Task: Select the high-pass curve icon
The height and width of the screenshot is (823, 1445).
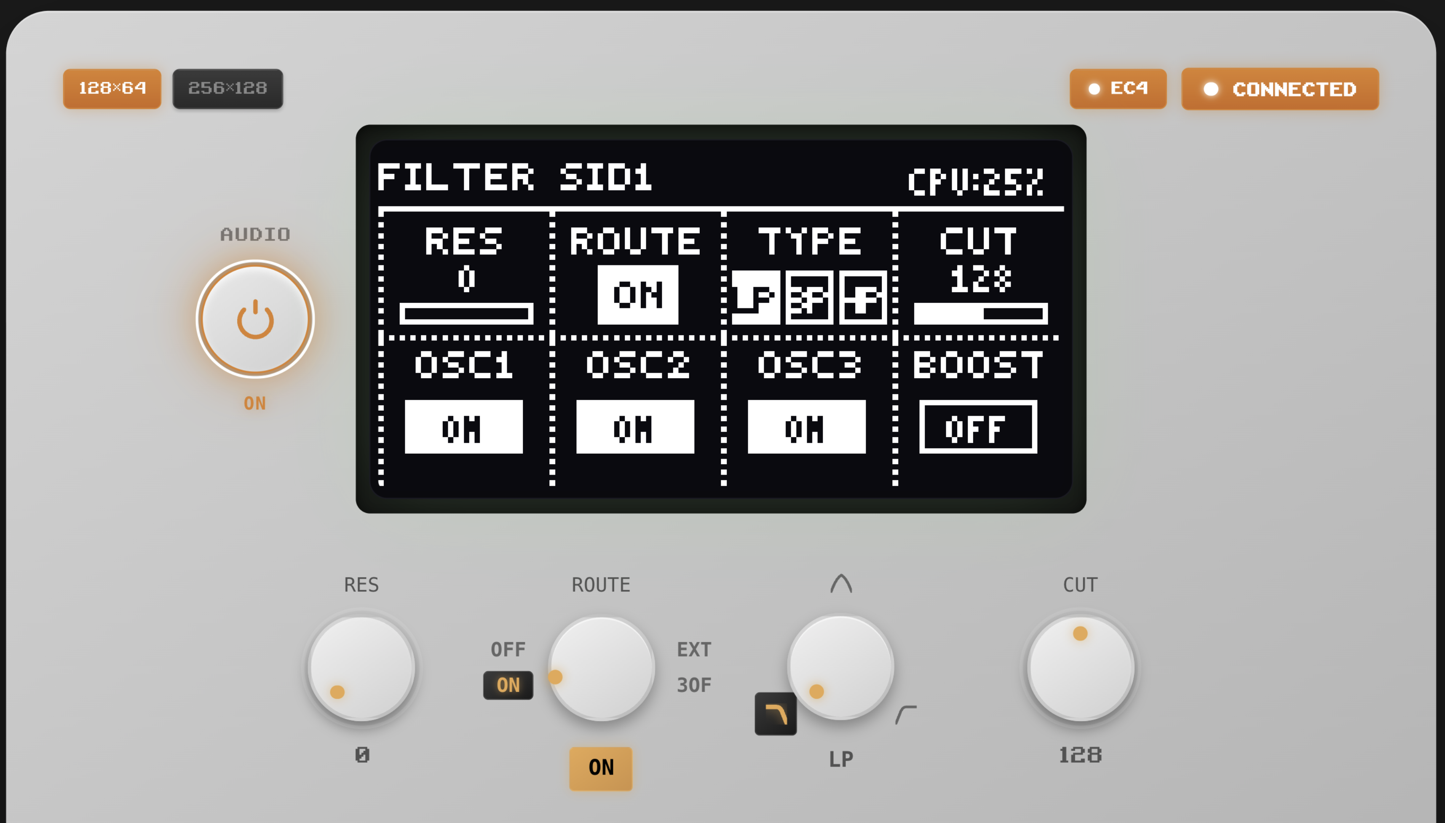Action: pos(906,714)
